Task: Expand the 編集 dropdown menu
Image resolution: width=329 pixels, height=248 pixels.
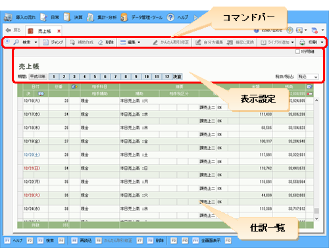Action: (130, 42)
